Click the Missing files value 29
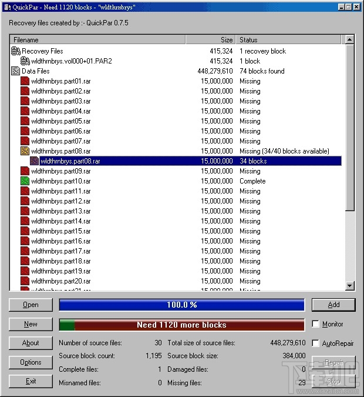The width and height of the screenshot is (364, 397). coord(302,382)
